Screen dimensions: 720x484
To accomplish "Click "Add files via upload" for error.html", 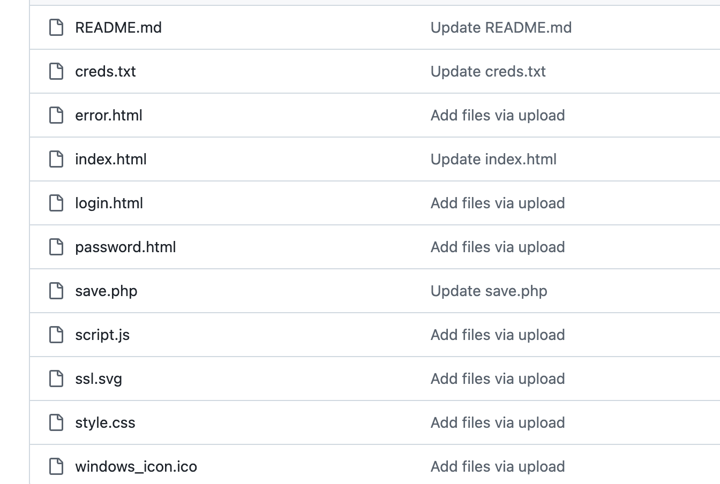I will tap(498, 115).
